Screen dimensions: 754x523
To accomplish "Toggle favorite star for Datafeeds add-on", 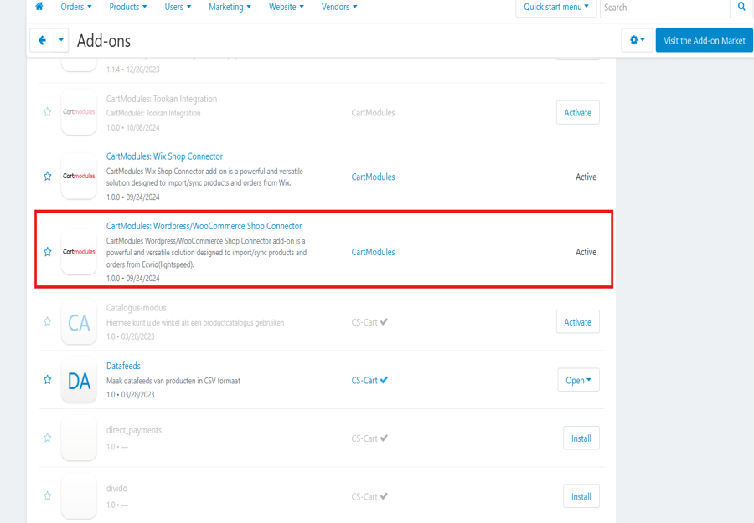I will (48, 380).
